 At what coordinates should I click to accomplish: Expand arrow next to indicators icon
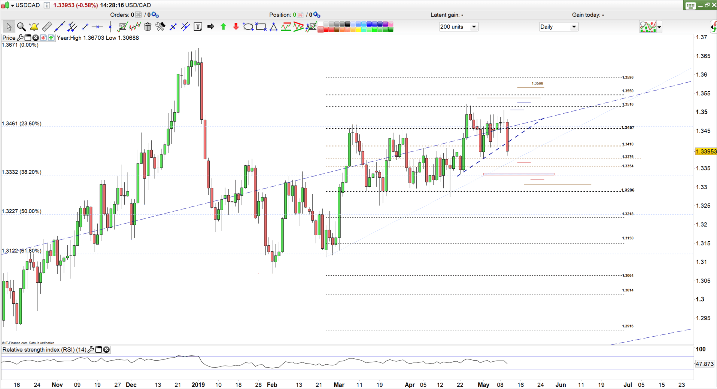click(659, 27)
